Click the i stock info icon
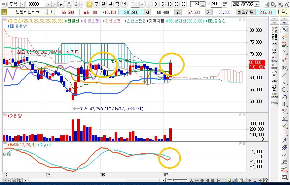The width and height of the screenshot is (290, 185). pos(51,12)
